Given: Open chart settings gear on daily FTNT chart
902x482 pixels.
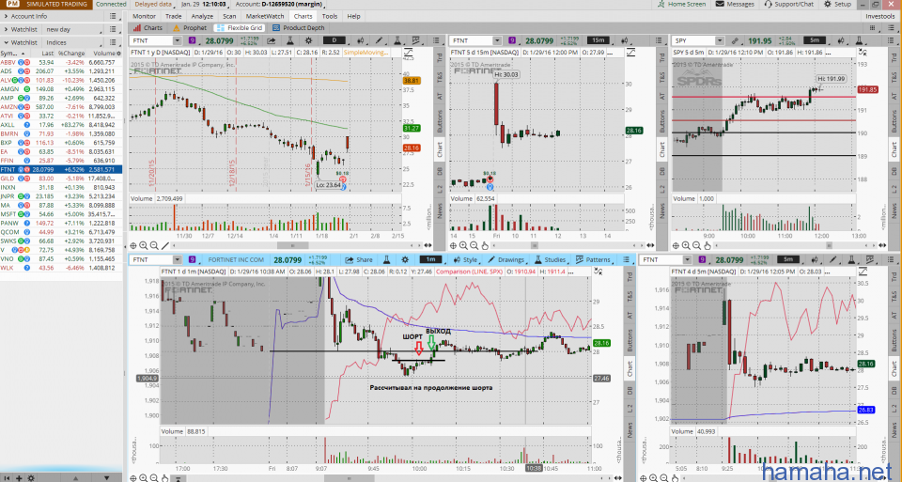Looking at the screenshot, I should pos(308,40).
